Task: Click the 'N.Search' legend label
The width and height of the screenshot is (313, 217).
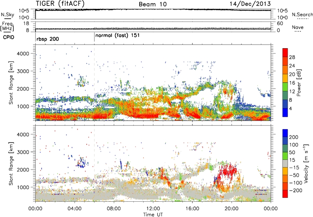Action: click(302, 14)
